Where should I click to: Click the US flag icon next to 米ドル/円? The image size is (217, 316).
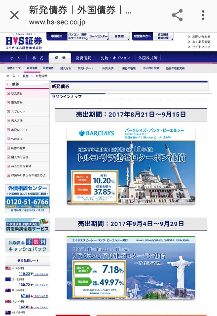click(8, 268)
